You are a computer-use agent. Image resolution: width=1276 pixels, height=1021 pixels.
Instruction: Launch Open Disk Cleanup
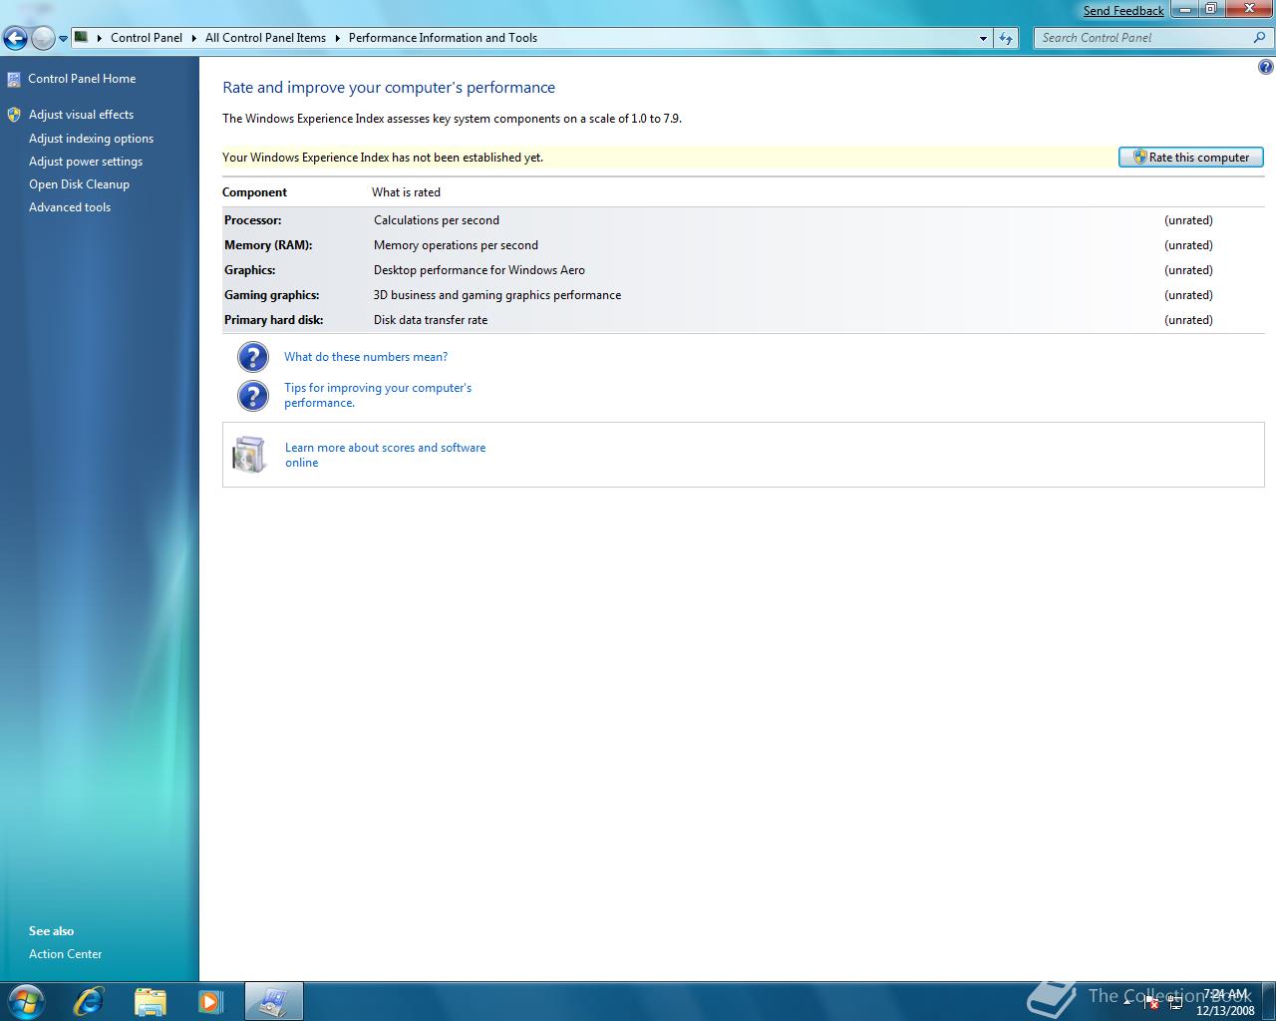coord(79,184)
